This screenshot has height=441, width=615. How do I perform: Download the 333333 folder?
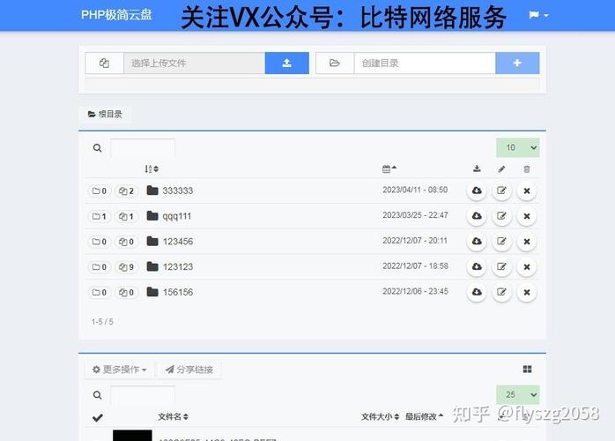pos(477,191)
